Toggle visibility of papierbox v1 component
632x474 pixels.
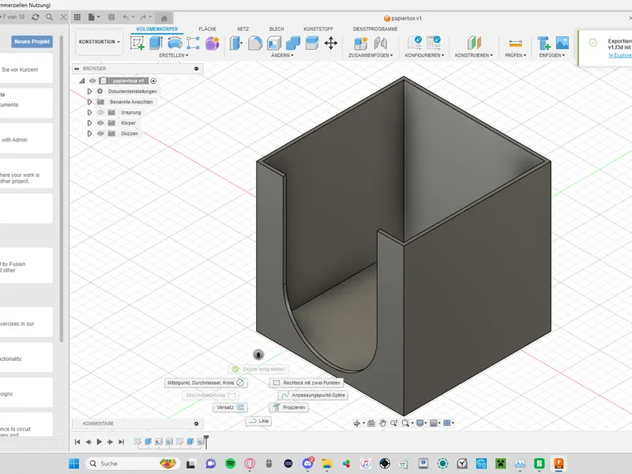click(x=92, y=81)
